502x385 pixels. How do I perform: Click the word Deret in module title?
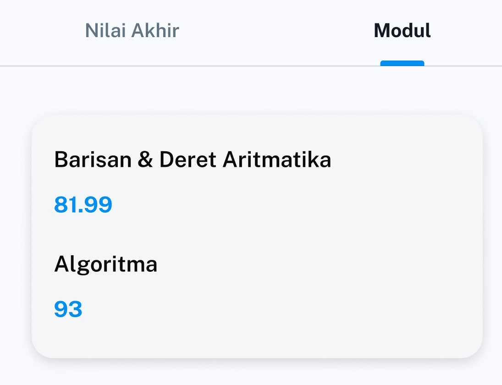tap(188, 160)
